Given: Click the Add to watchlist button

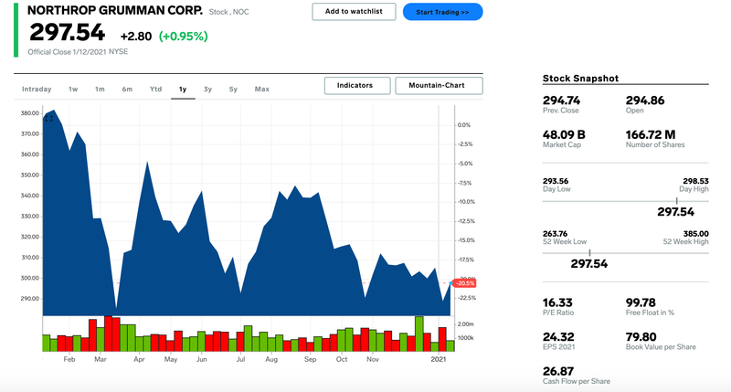Looking at the screenshot, I should click(x=354, y=12).
